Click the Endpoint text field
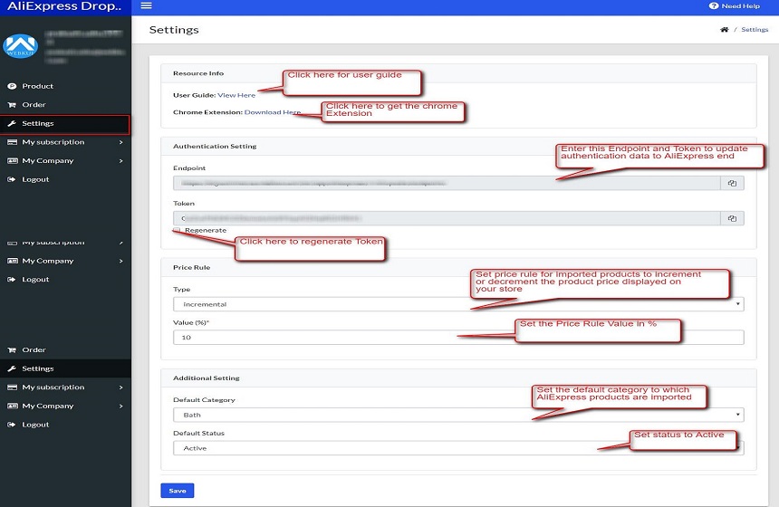779x507 pixels. pyautogui.click(x=447, y=183)
